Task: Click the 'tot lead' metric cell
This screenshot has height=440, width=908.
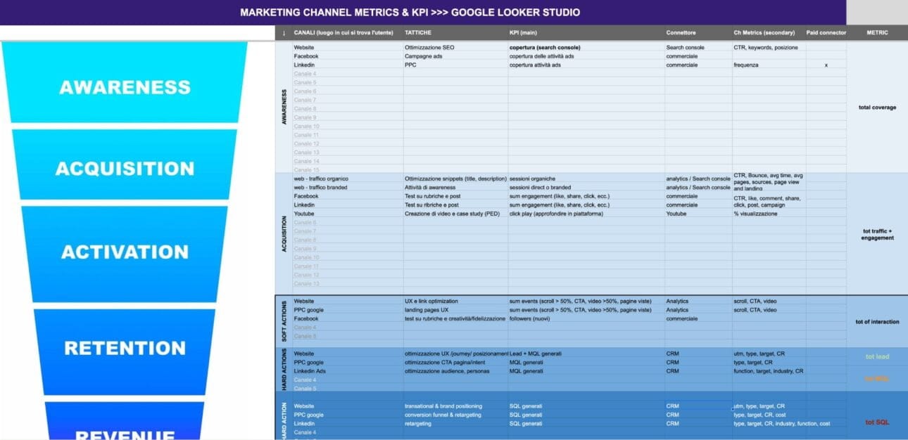Action: (x=877, y=356)
